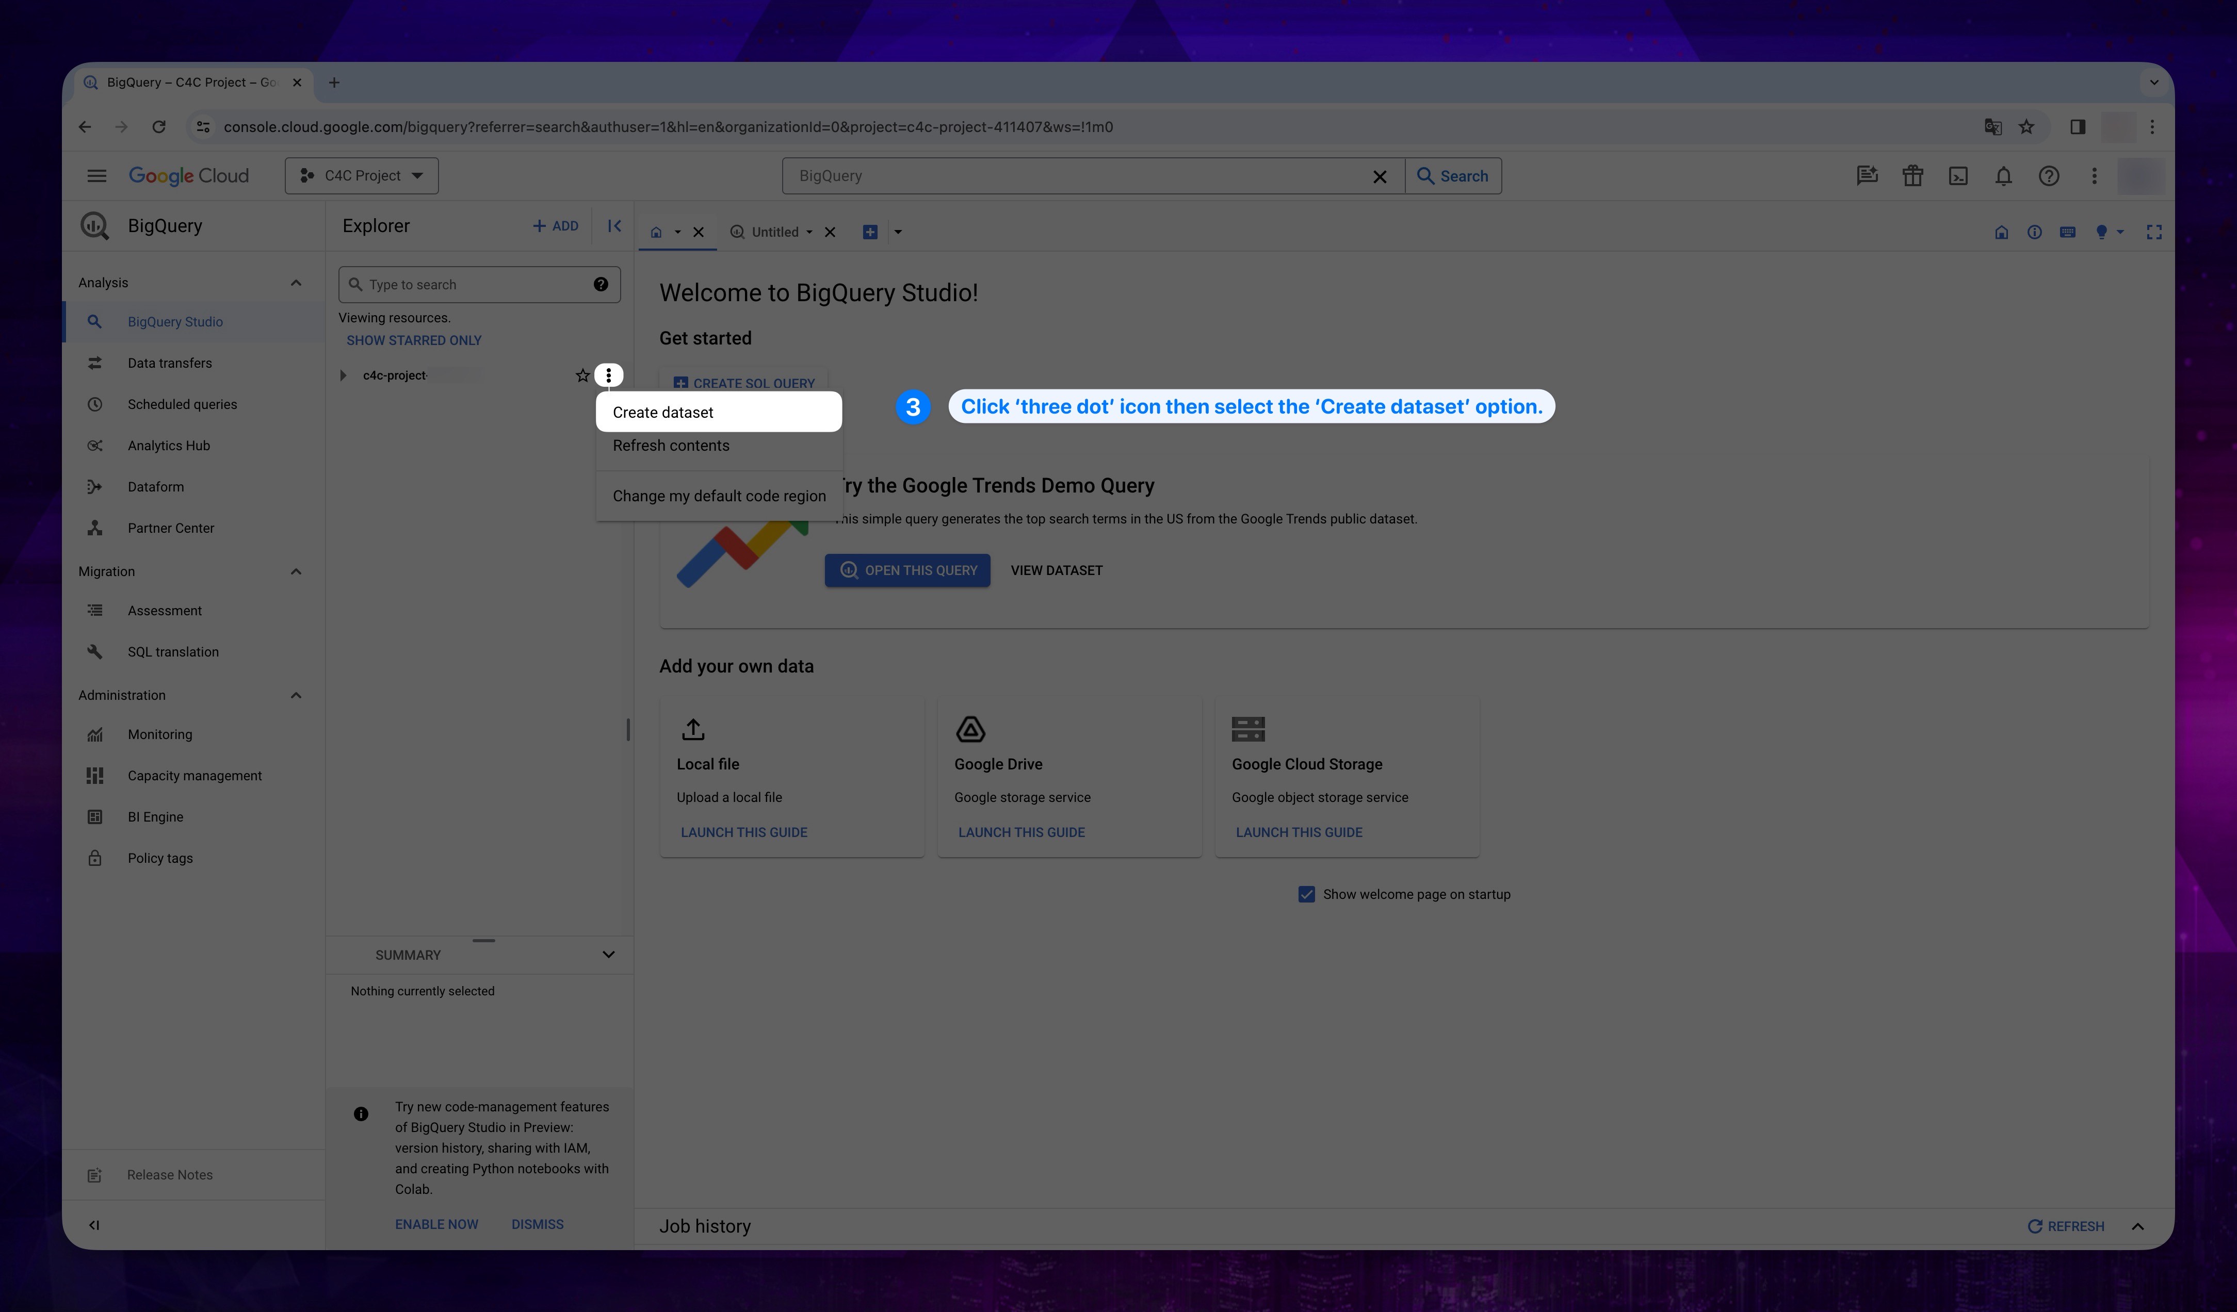The height and width of the screenshot is (1312, 2237).
Task: Click the ADD button in Explorer
Action: (x=555, y=226)
